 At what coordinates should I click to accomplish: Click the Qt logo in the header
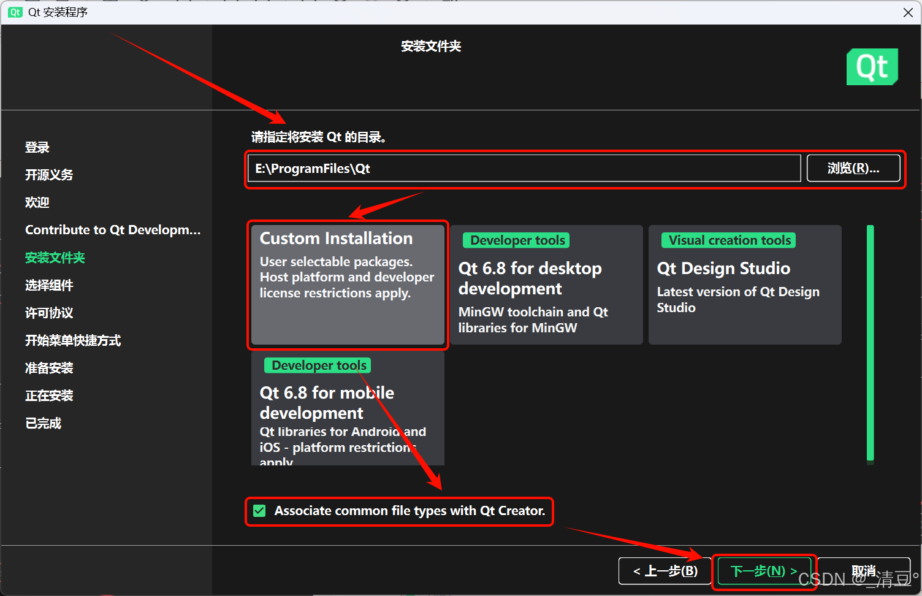tap(872, 67)
